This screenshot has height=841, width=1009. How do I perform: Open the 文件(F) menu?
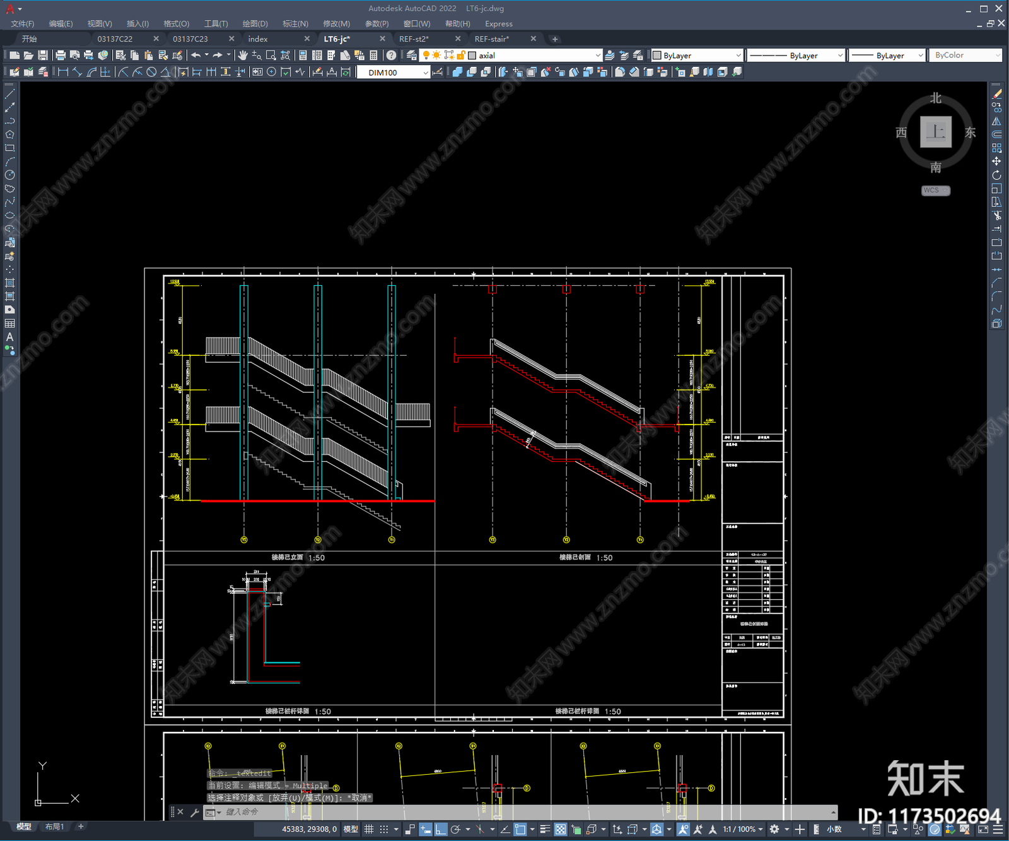pos(23,24)
